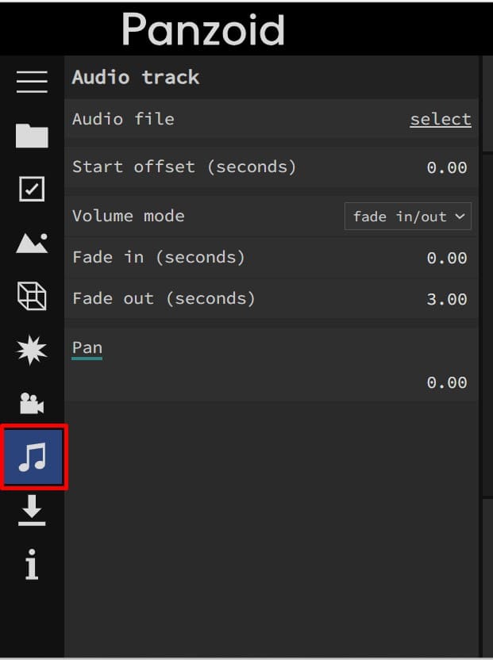The image size is (493, 660).
Task: Click the Panzoid logo title
Action: coord(203,29)
